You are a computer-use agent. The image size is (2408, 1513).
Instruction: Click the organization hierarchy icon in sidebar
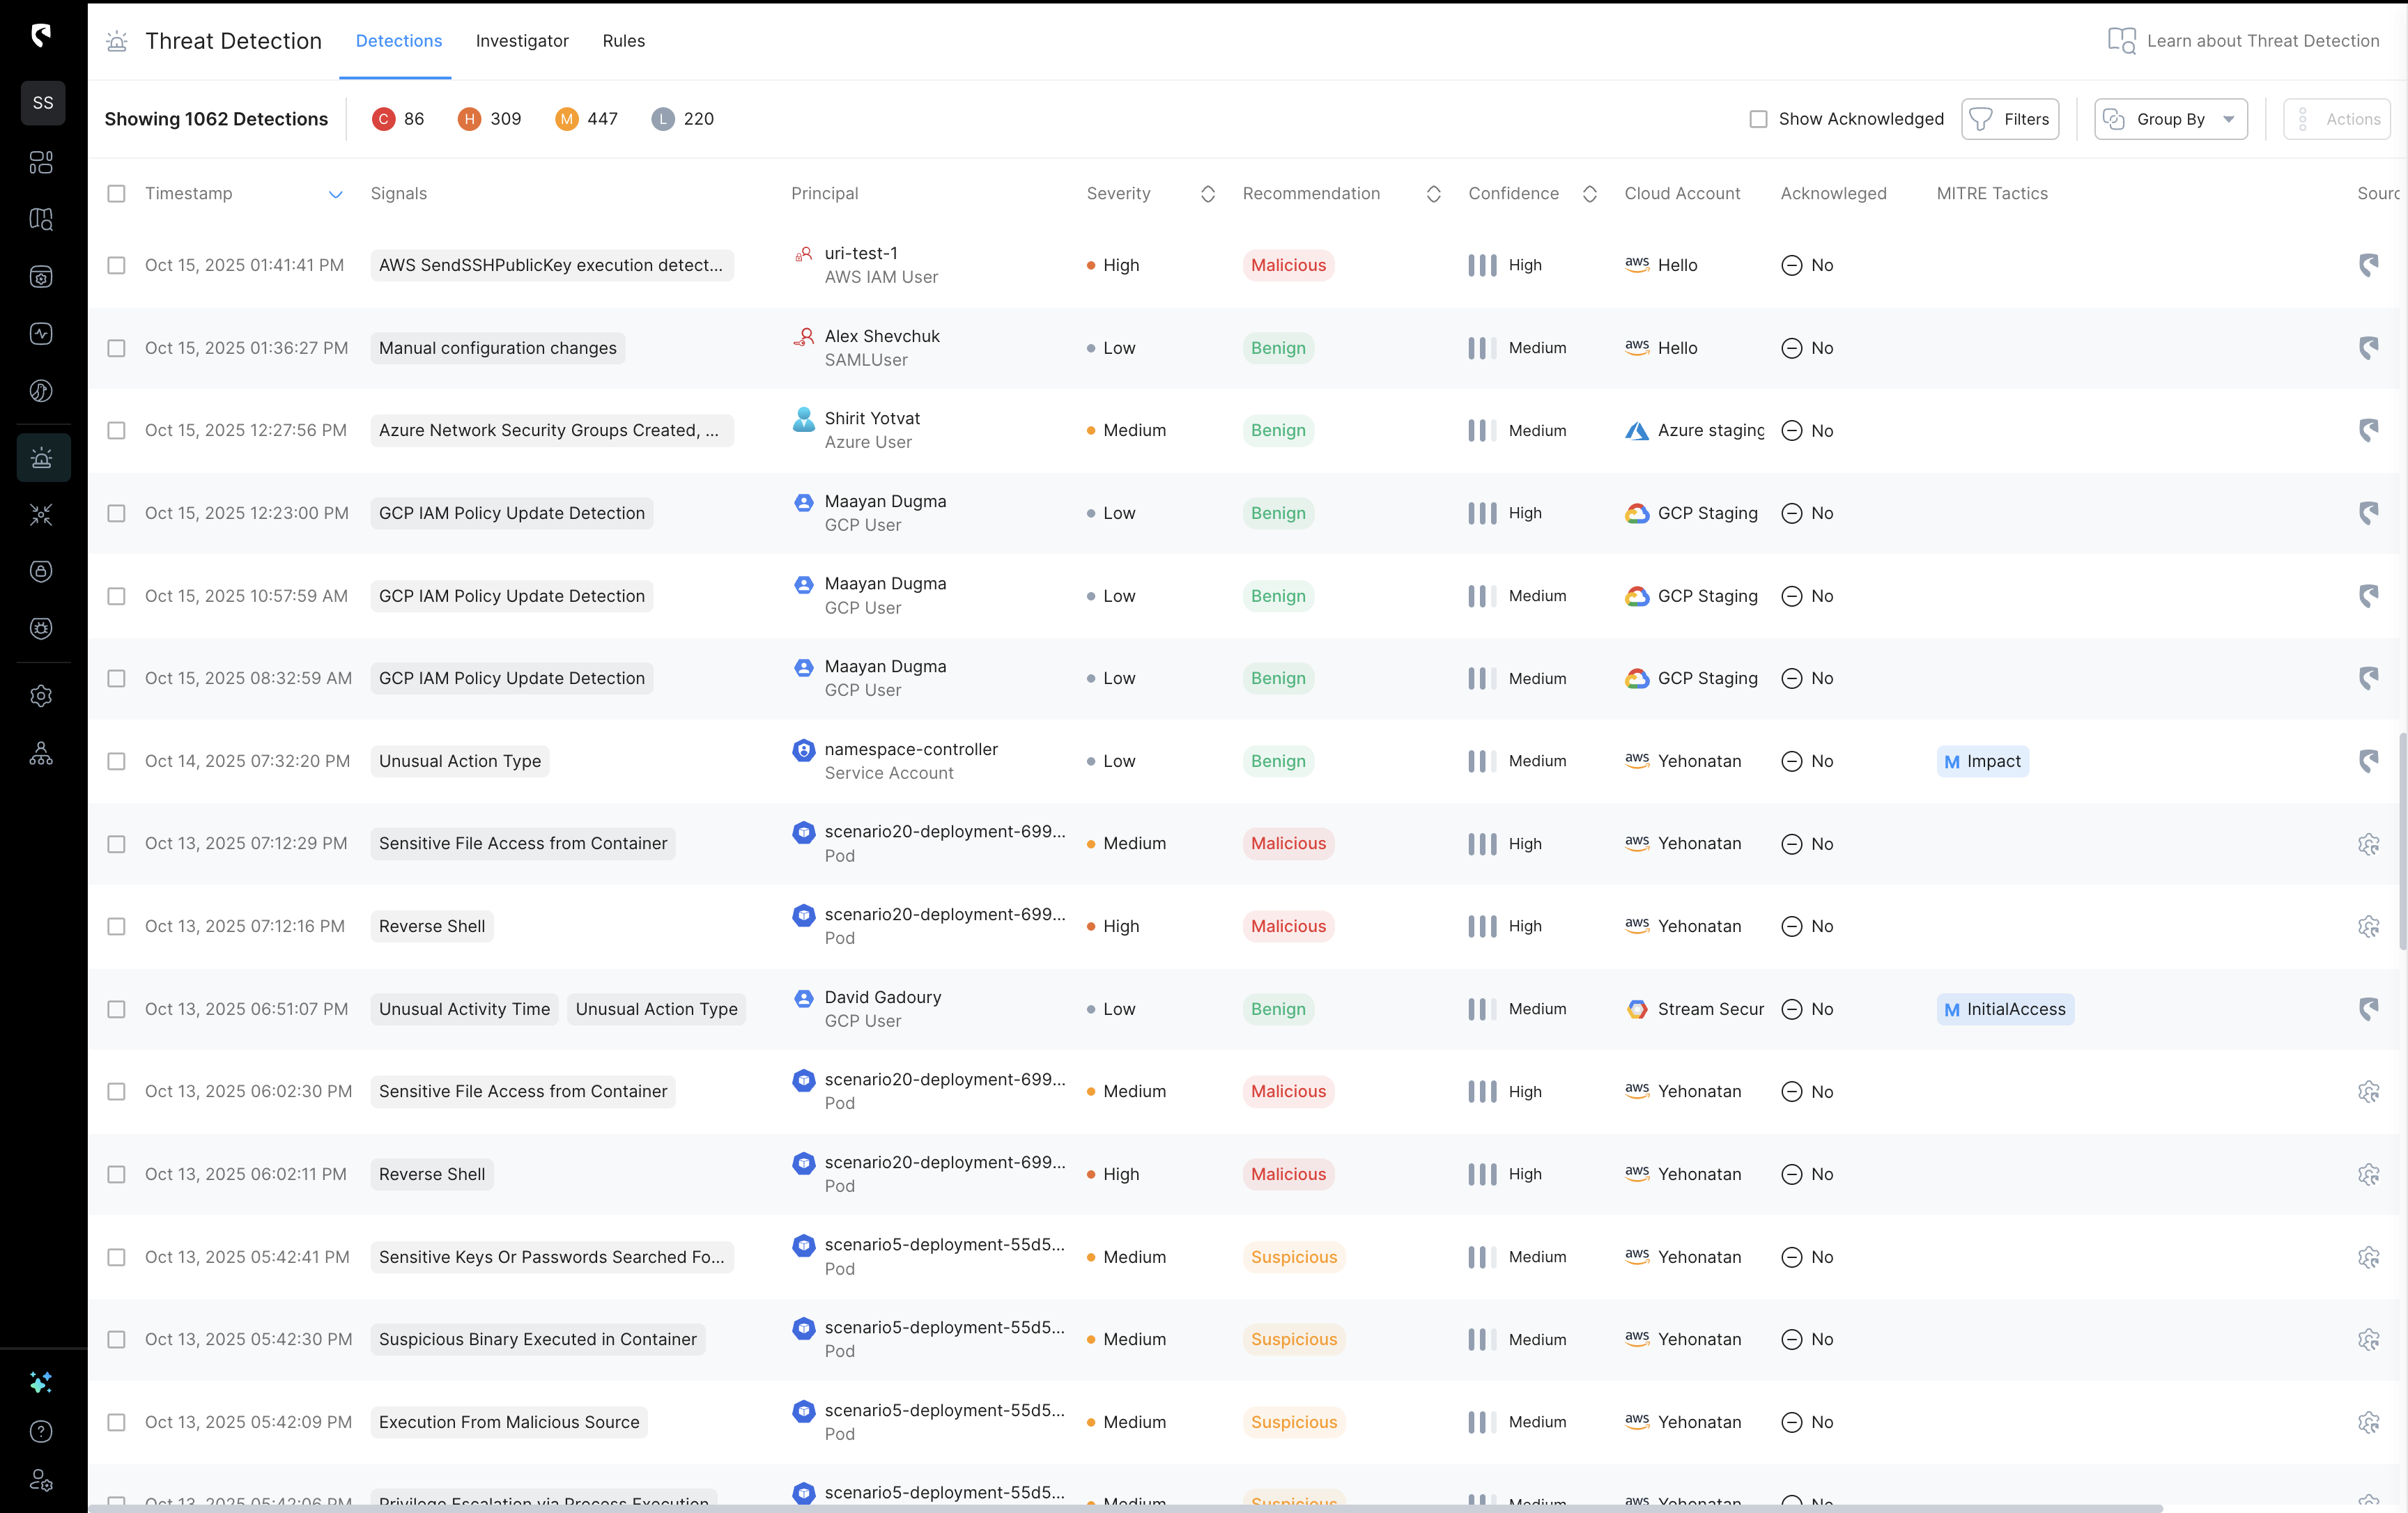pos(41,753)
